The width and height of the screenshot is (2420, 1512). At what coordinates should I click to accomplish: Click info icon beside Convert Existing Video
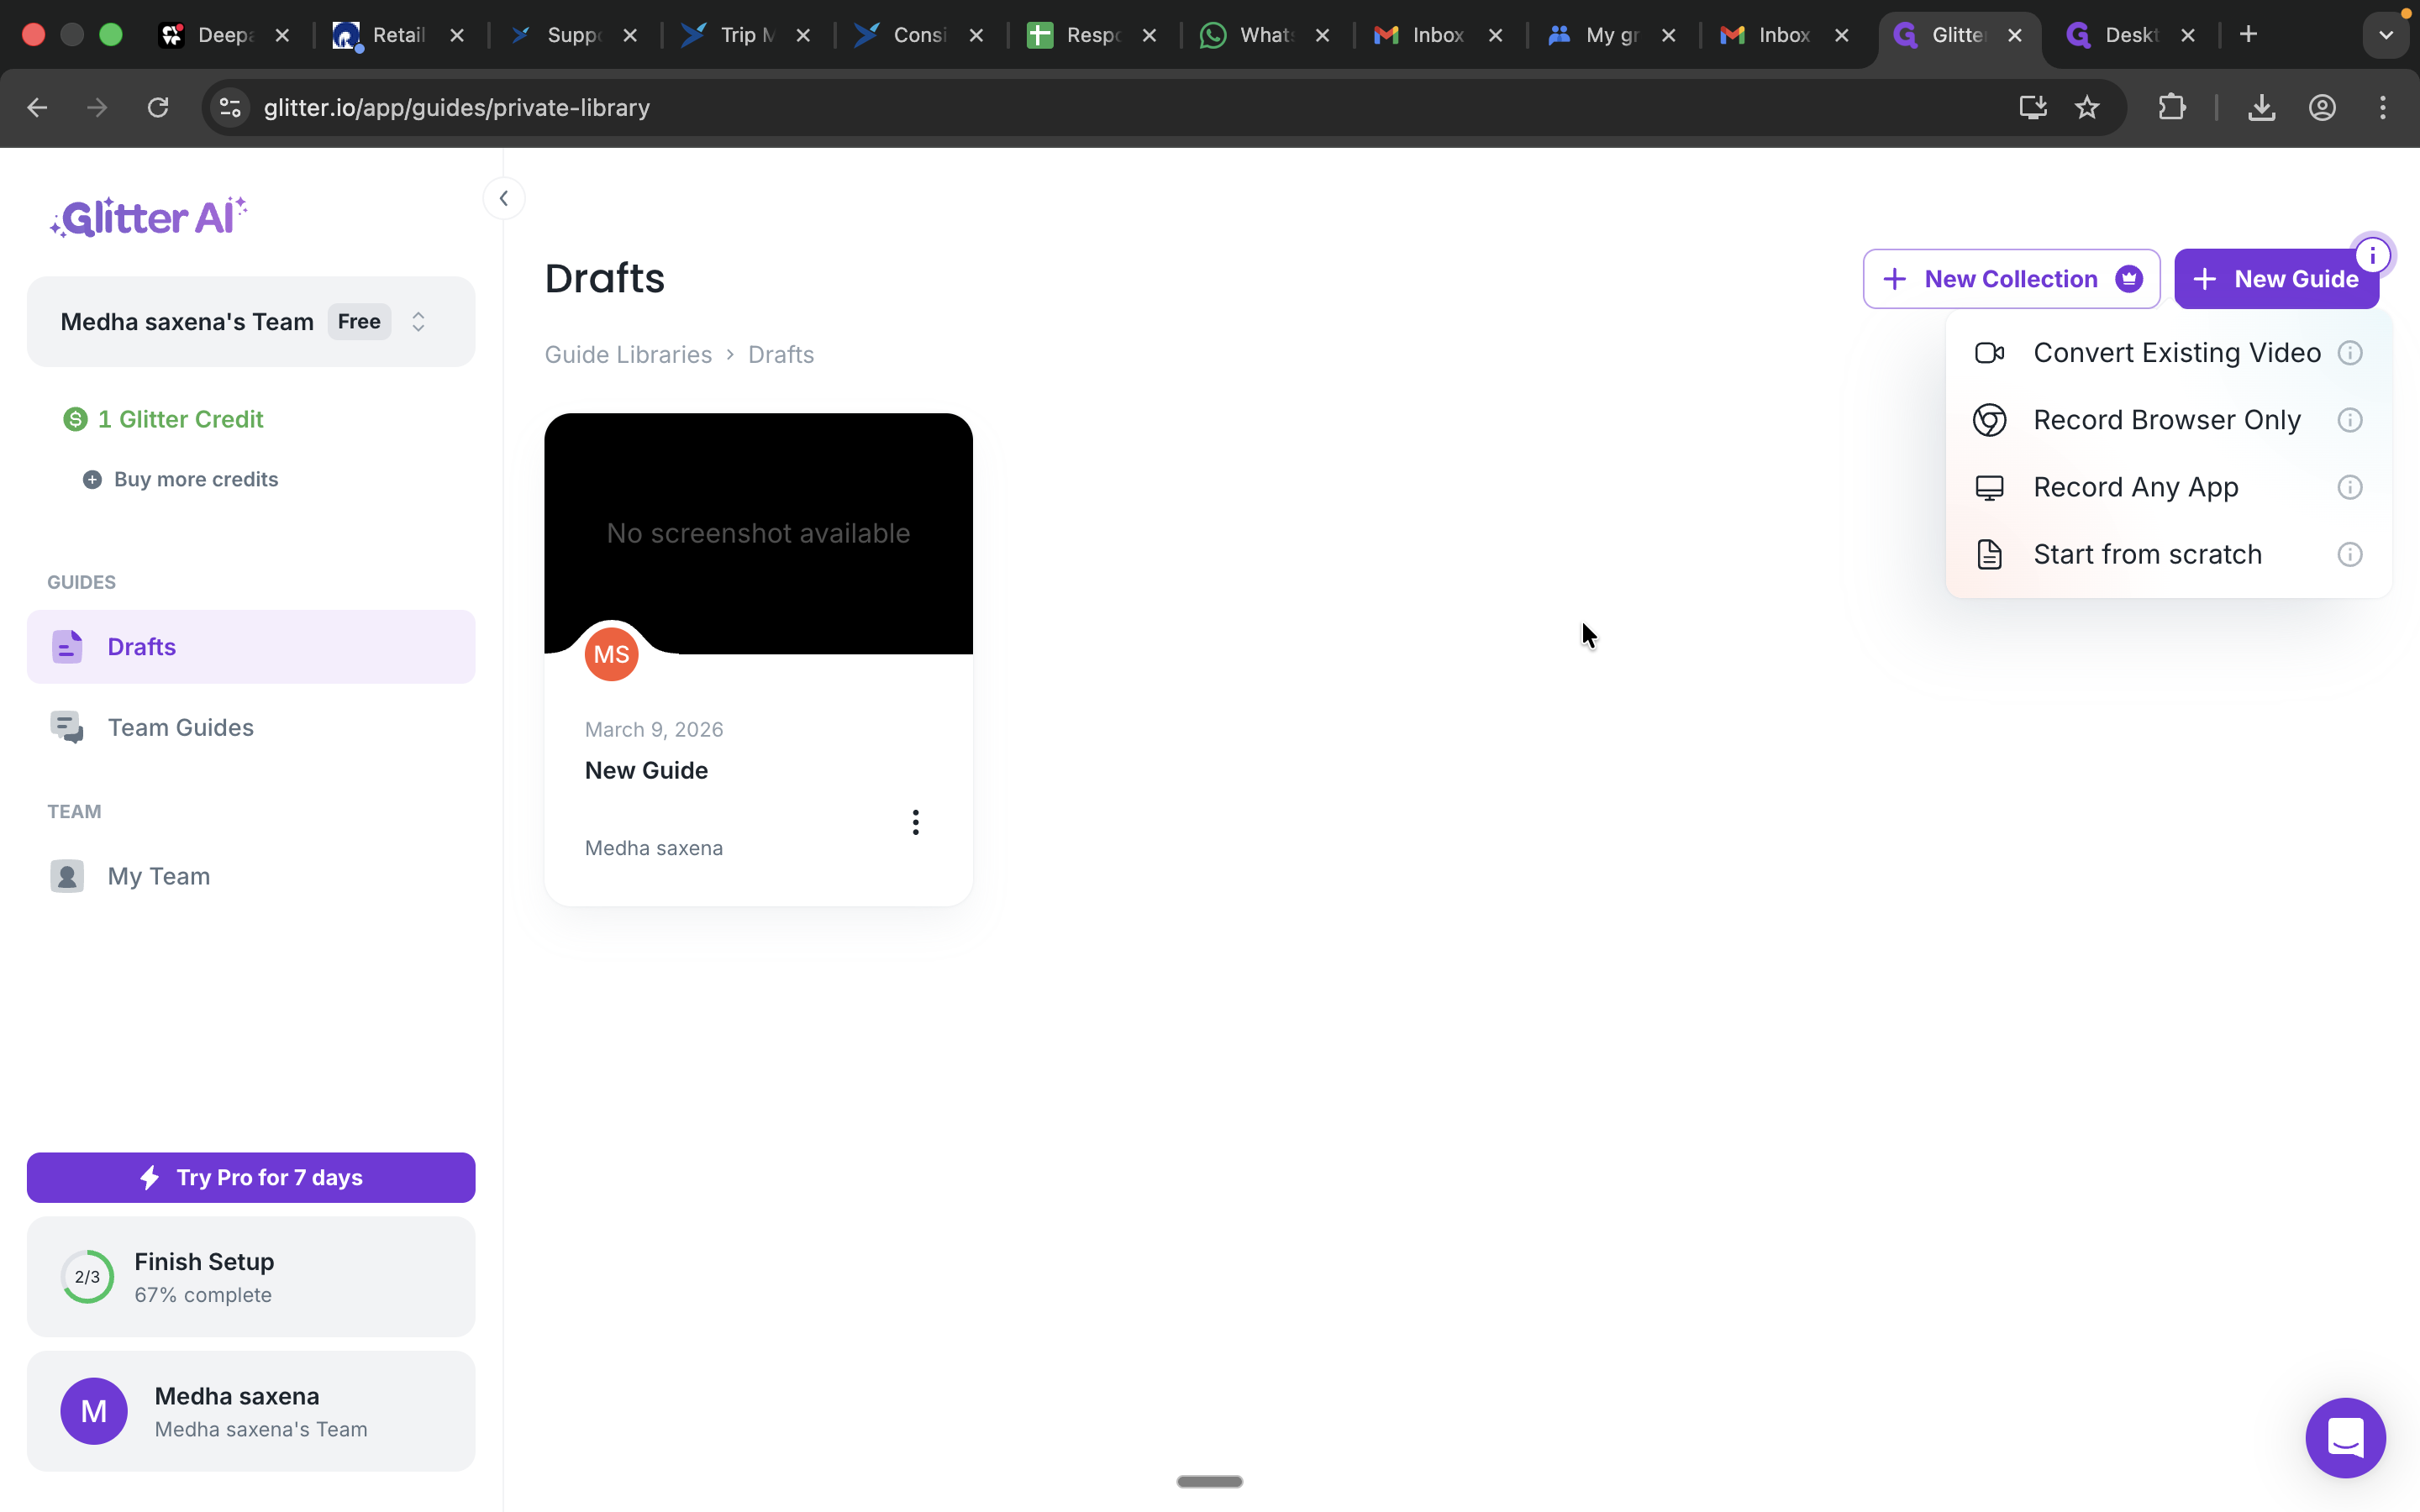coord(2349,353)
